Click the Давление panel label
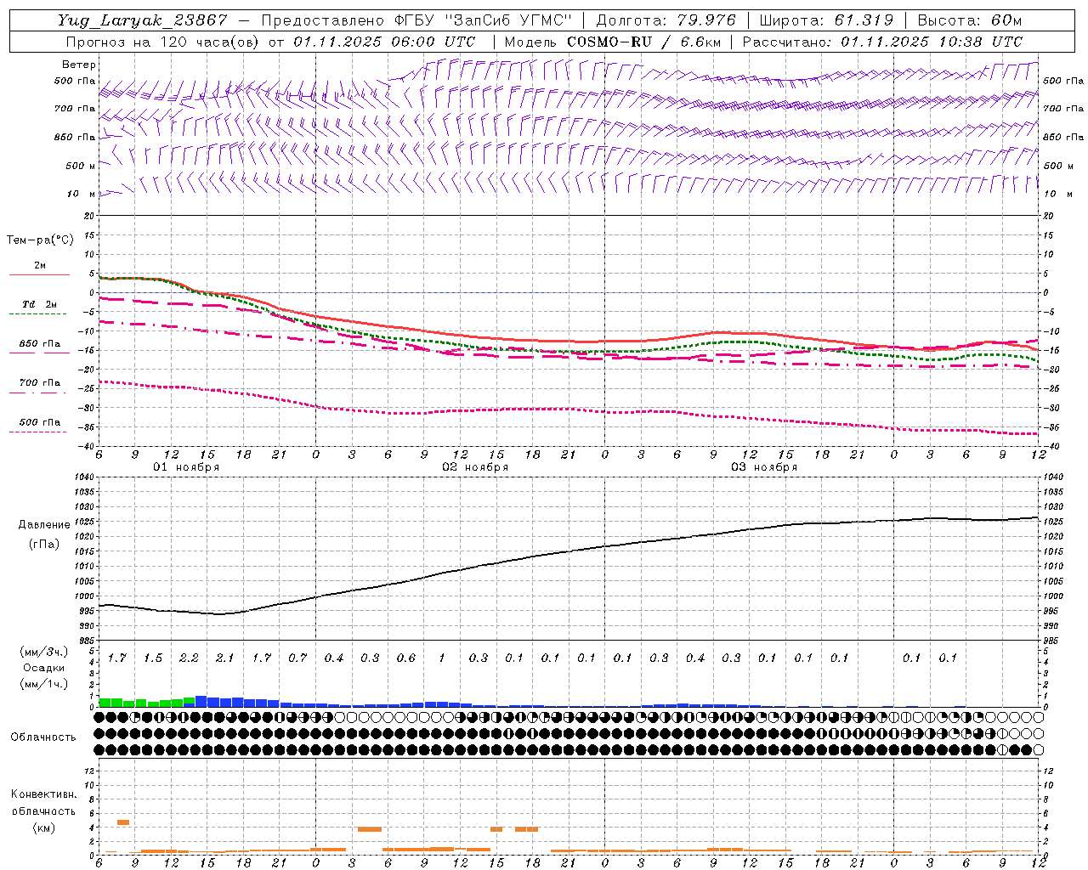Viewport: 1088px width, 870px height. pos(44,525)
